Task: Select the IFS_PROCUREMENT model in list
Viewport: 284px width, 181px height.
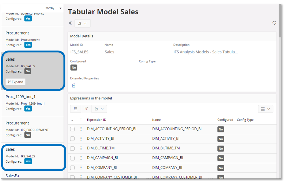Action: coord(32,129)
